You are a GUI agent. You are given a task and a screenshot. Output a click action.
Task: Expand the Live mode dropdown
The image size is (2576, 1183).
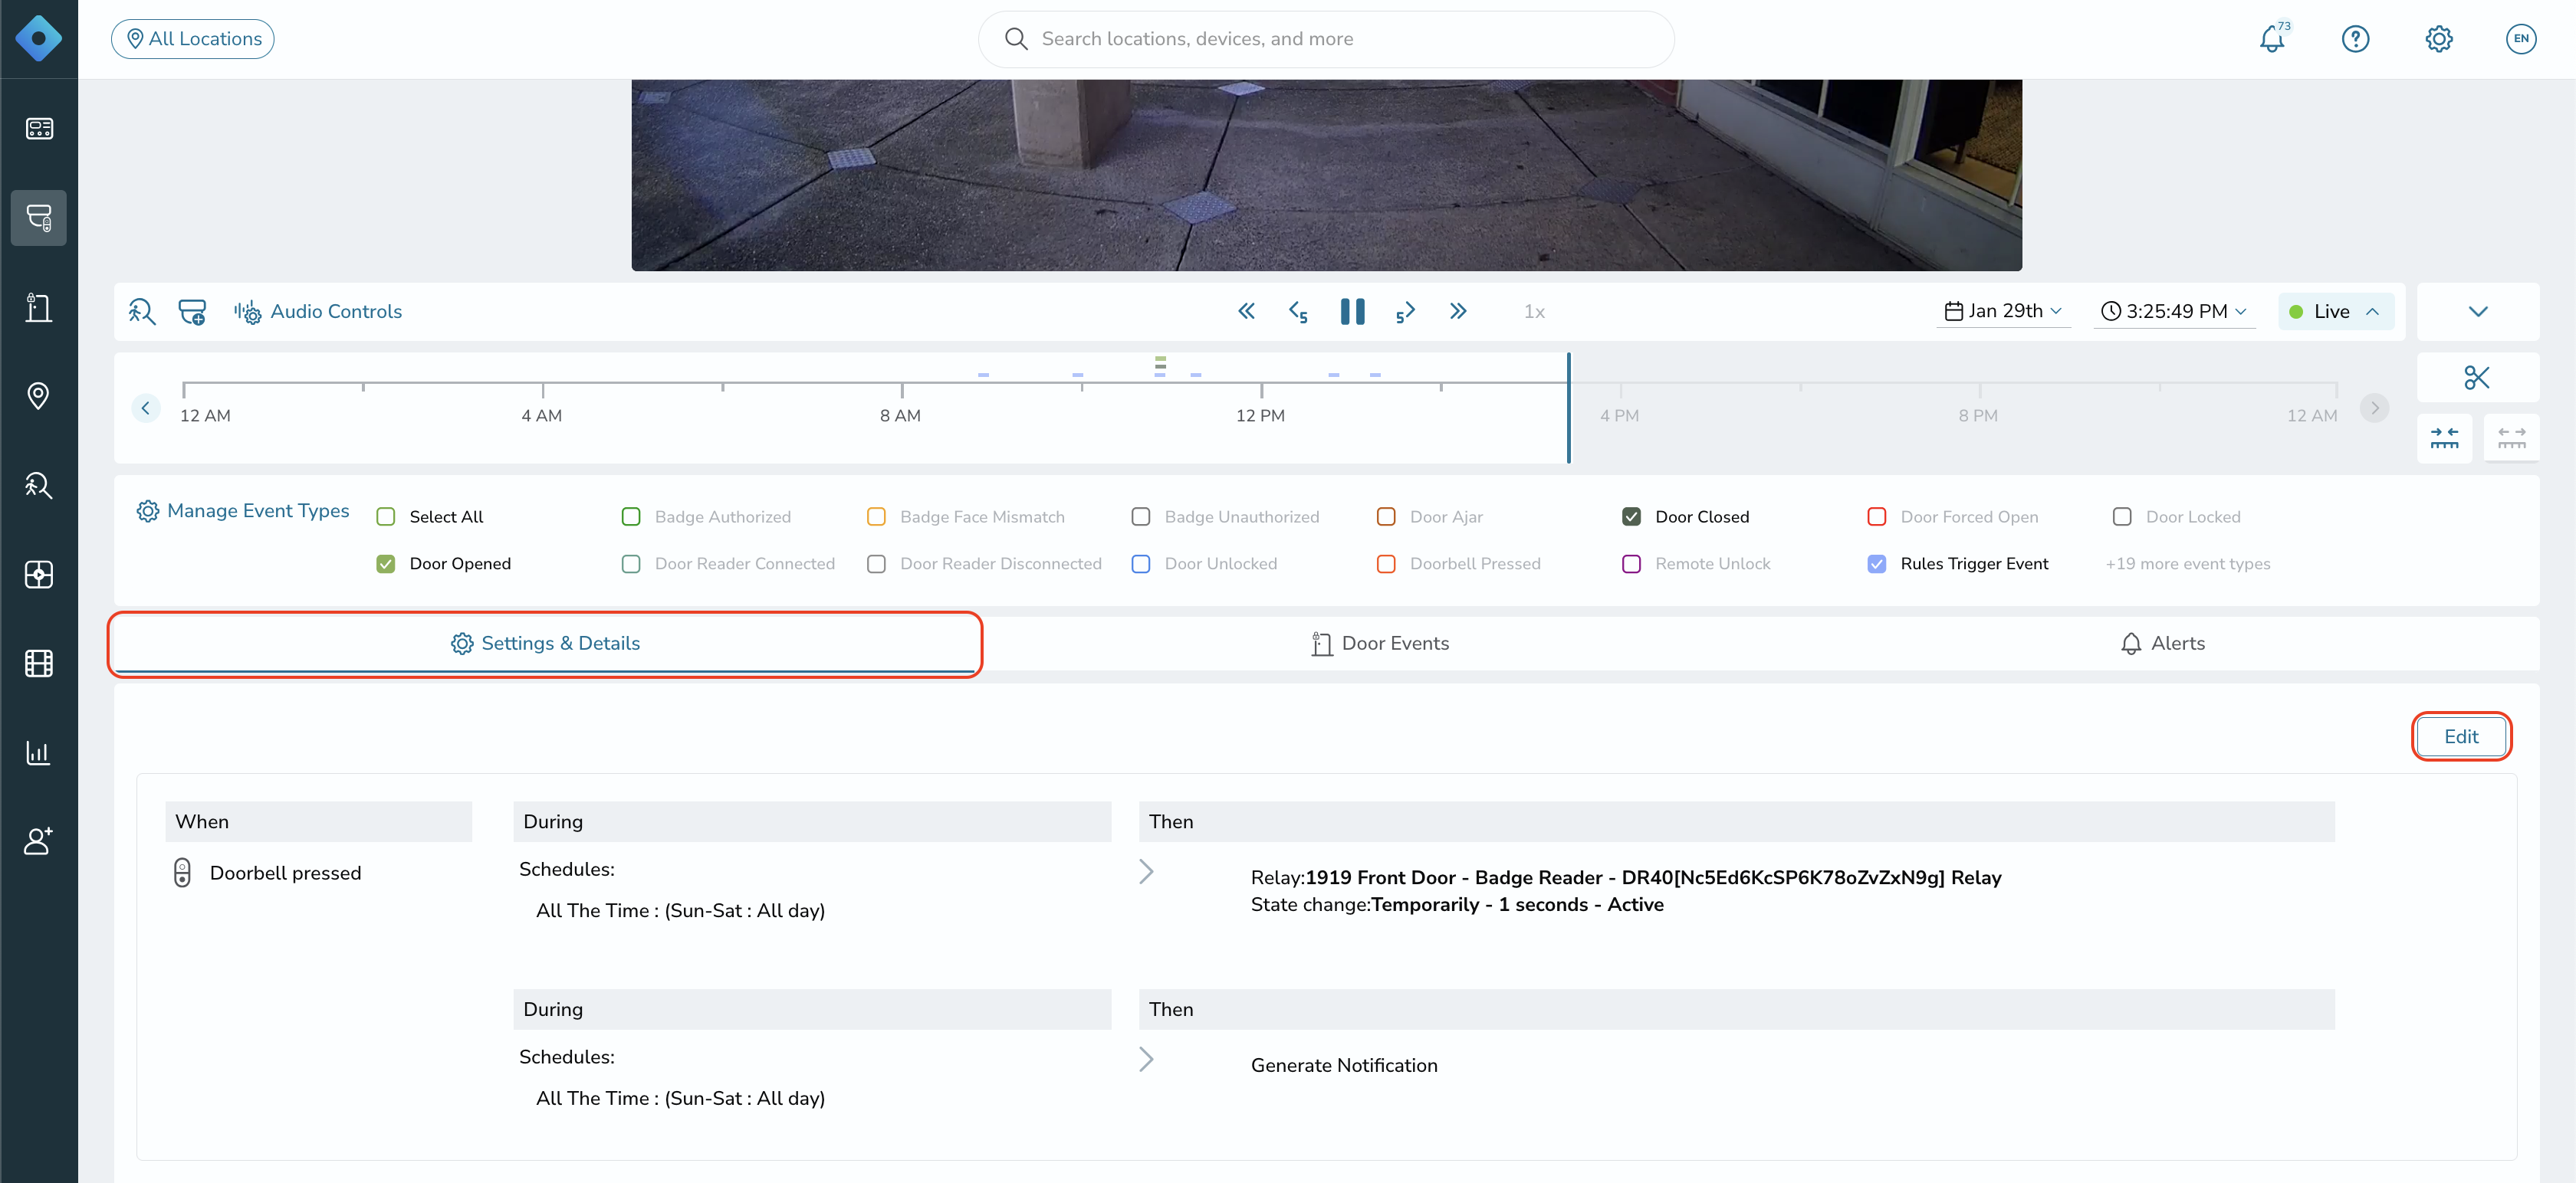pyautogui.click(x=2335, y=312)
